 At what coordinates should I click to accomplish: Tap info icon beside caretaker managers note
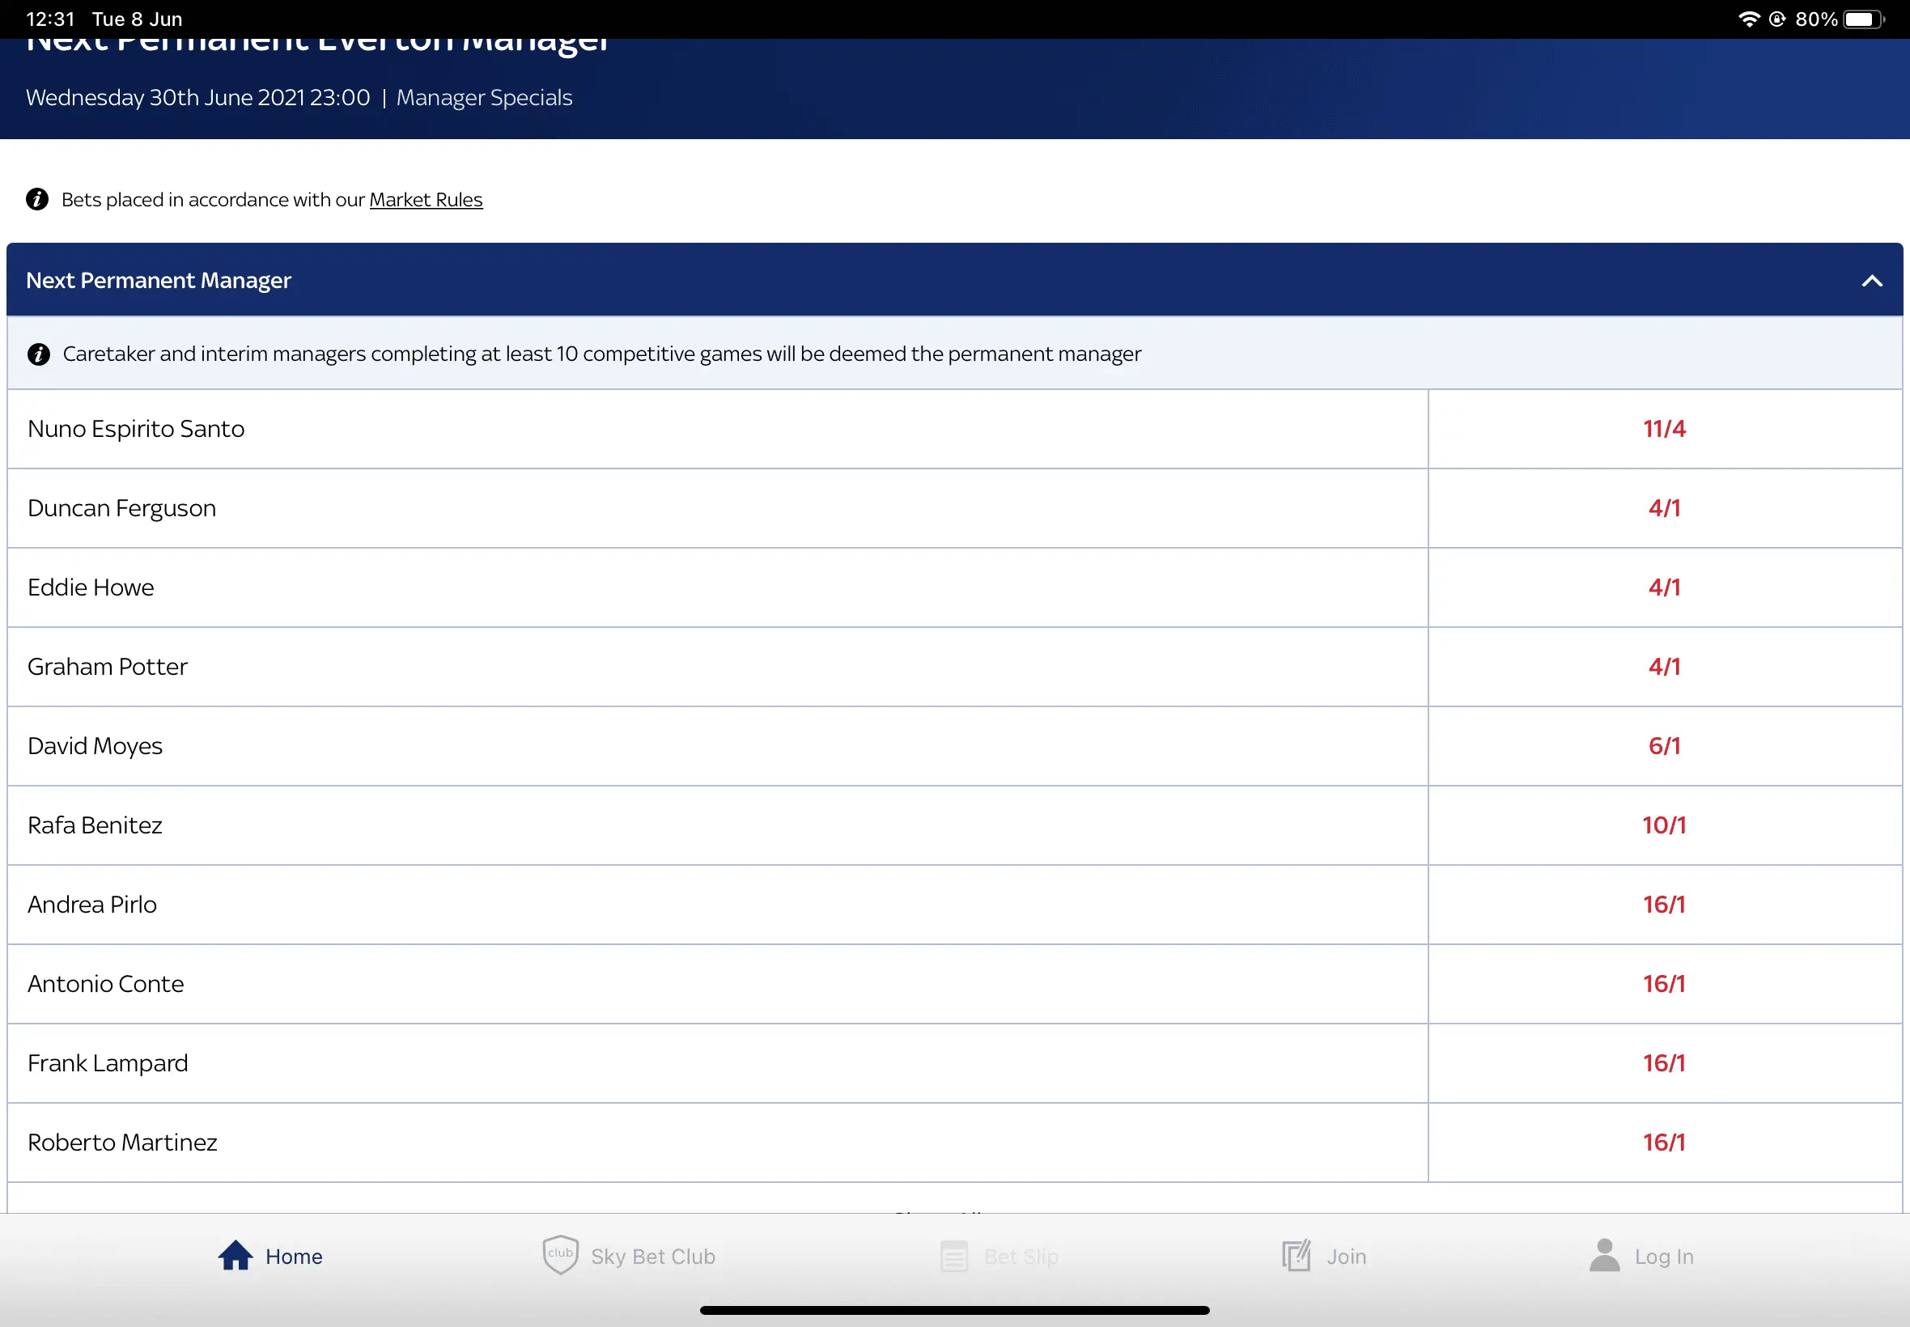[x=39, y=354]
